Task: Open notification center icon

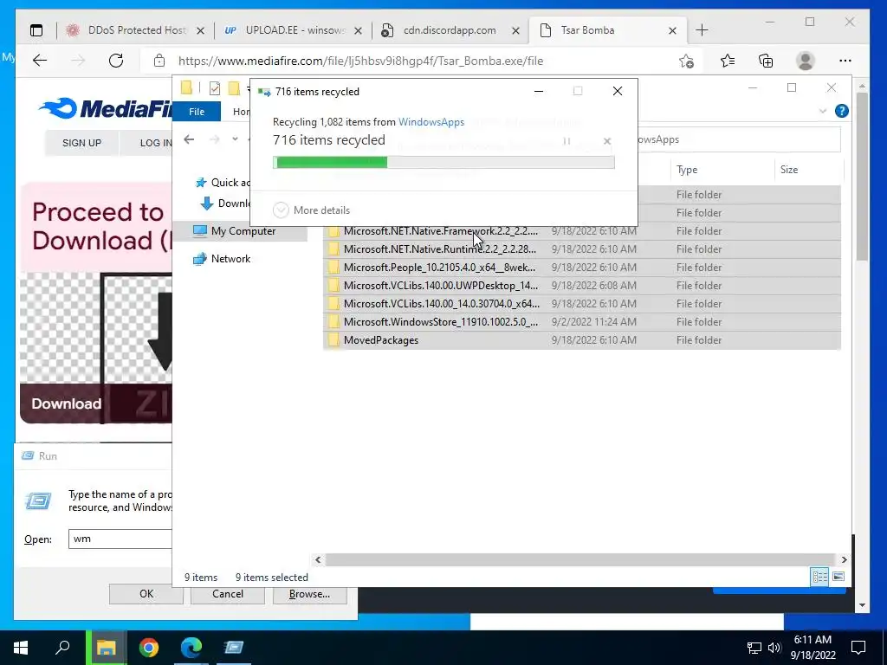Action: [858, 648]
